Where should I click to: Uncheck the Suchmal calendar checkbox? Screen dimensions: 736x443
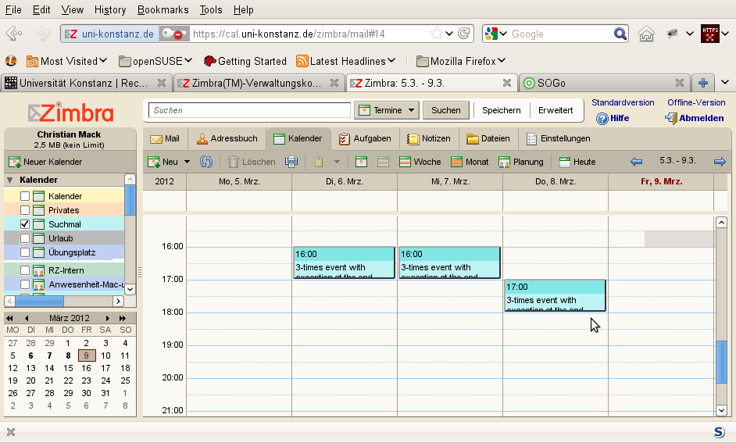click(x=25, y=224)
